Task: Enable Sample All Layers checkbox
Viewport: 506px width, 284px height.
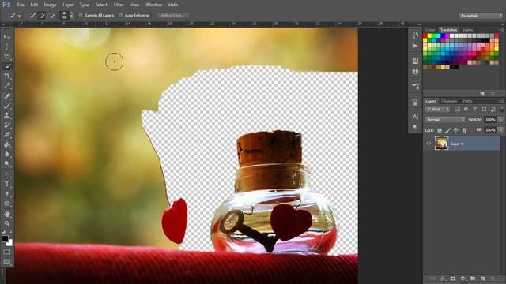Action: 81,16
